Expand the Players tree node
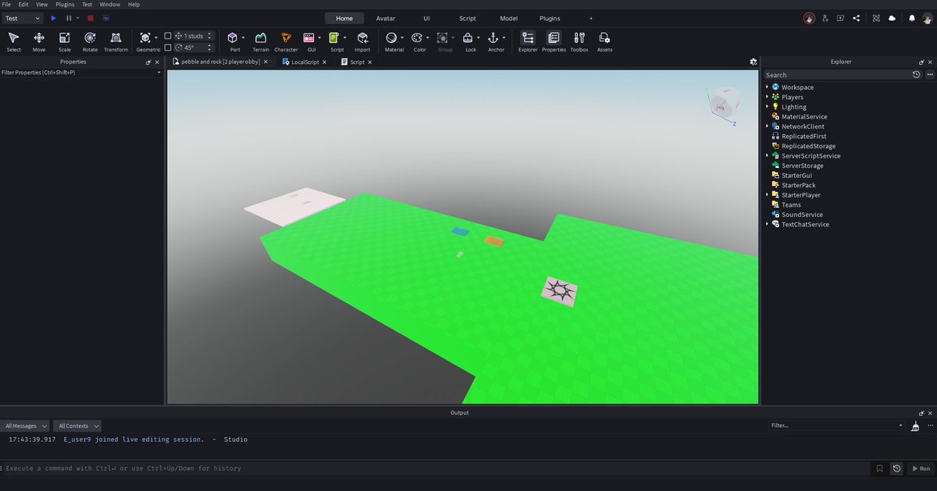Viewport: 937px width, 491px height. point(768,97)
